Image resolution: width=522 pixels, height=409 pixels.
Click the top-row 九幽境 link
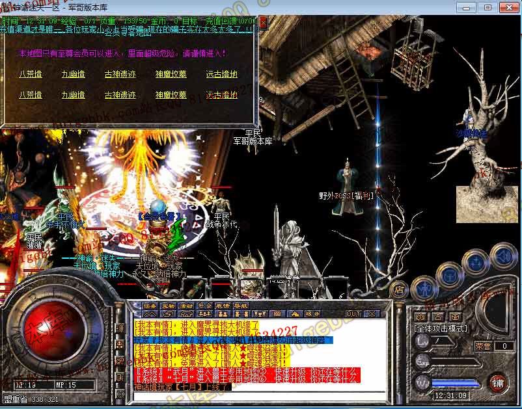[74, 74]
